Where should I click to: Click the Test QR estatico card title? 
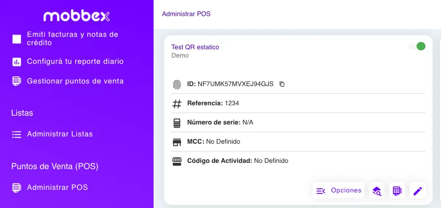tap(195, 47)
